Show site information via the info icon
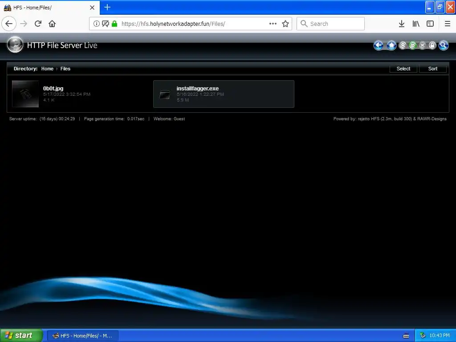Image resolution: width=456 pixels, height=342 pixels. 97,24
